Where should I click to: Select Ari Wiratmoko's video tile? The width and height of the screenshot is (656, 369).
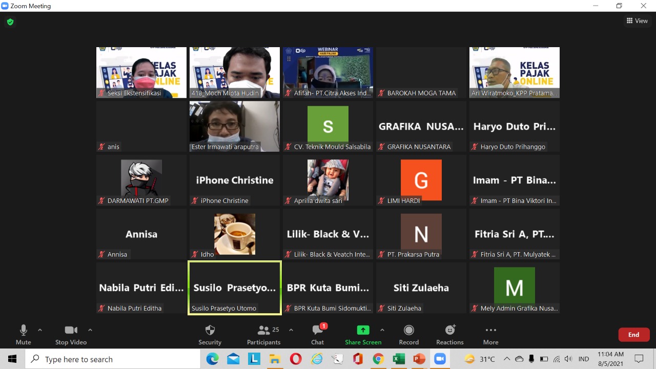[514, 72]
